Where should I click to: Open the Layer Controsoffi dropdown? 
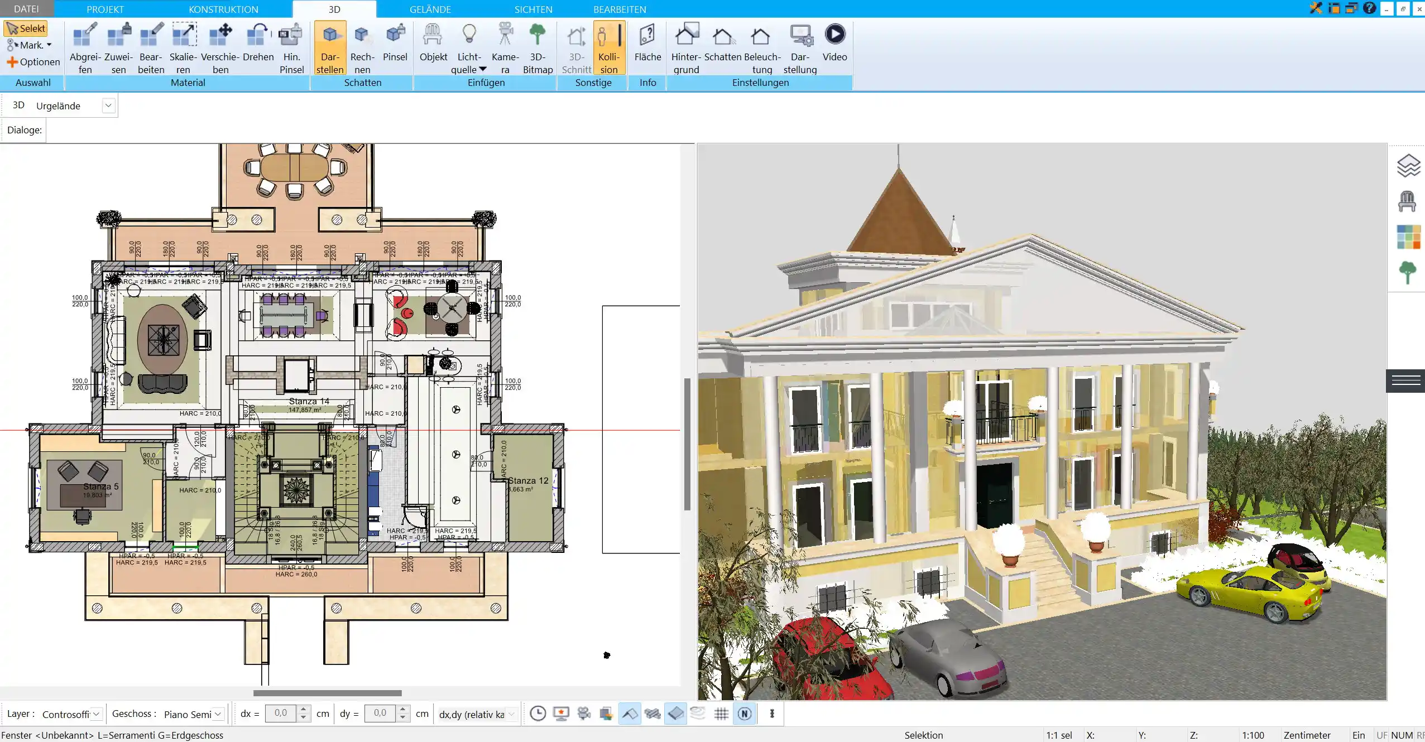click(x=96, y=714)
